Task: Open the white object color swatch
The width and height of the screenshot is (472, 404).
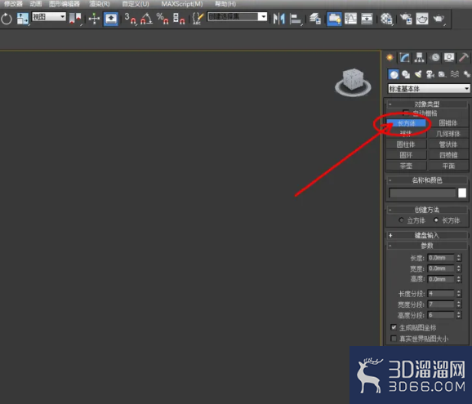Action: pyautogui.click(x=462, y=193)
